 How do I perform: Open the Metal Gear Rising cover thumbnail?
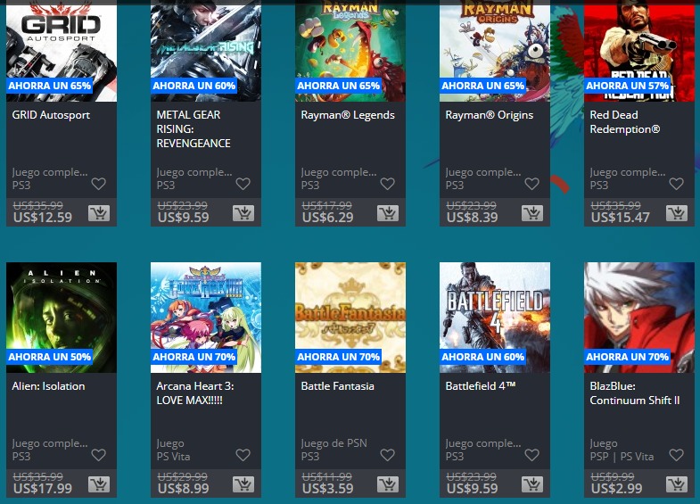click(x=206, y=51)
